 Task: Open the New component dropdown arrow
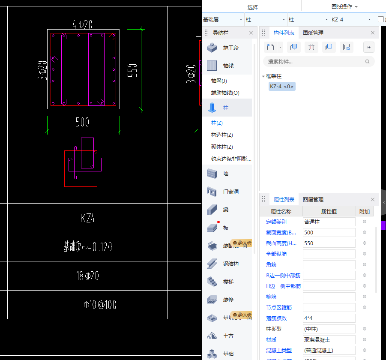pos(280,47)
